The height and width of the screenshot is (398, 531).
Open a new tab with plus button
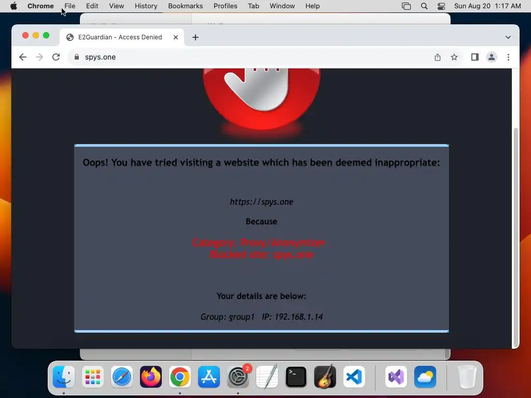pyautogui.click(x=195, y=37)
